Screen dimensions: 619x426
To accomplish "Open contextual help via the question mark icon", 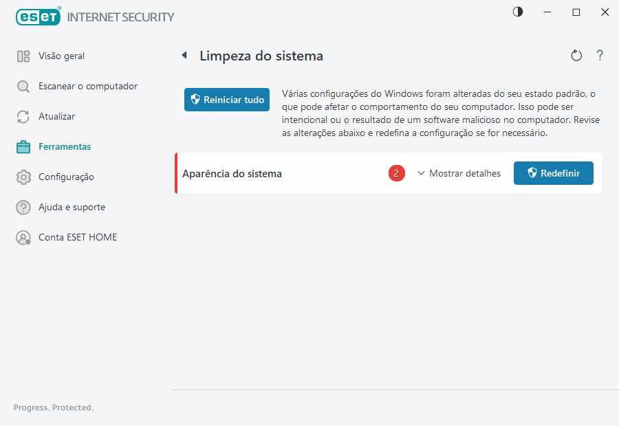I will tap(600, 55).
